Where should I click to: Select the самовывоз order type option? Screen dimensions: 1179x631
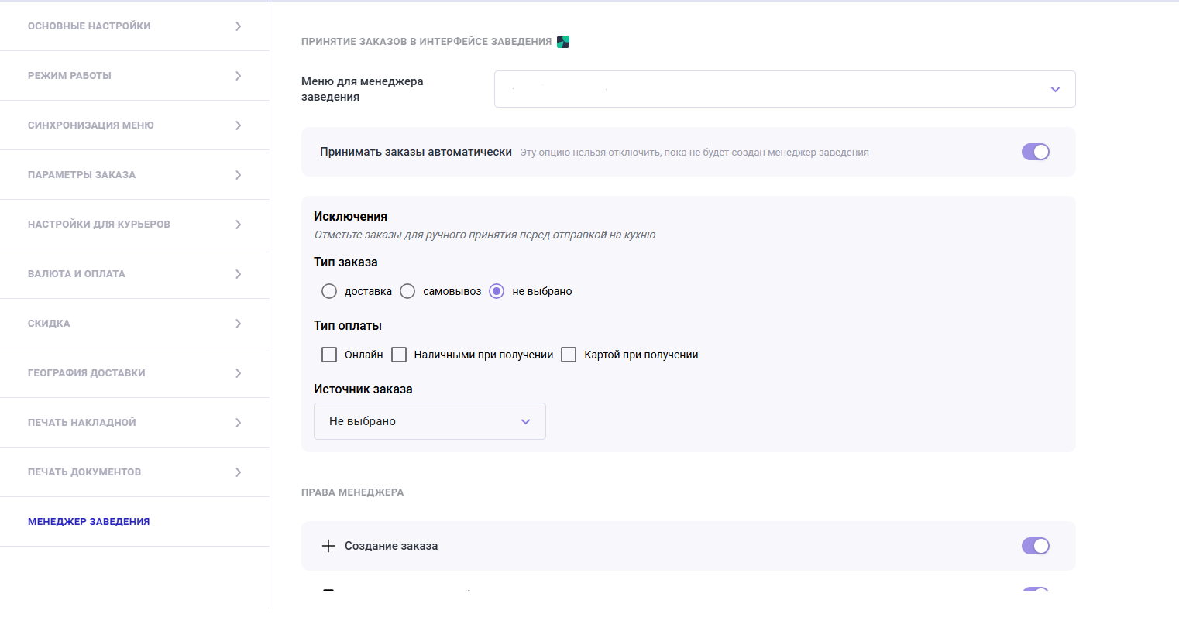coord(407,291)
